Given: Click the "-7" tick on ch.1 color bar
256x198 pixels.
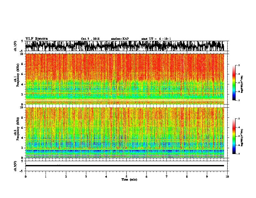Looking at the screenshot, I should click(x=238, y=100).
